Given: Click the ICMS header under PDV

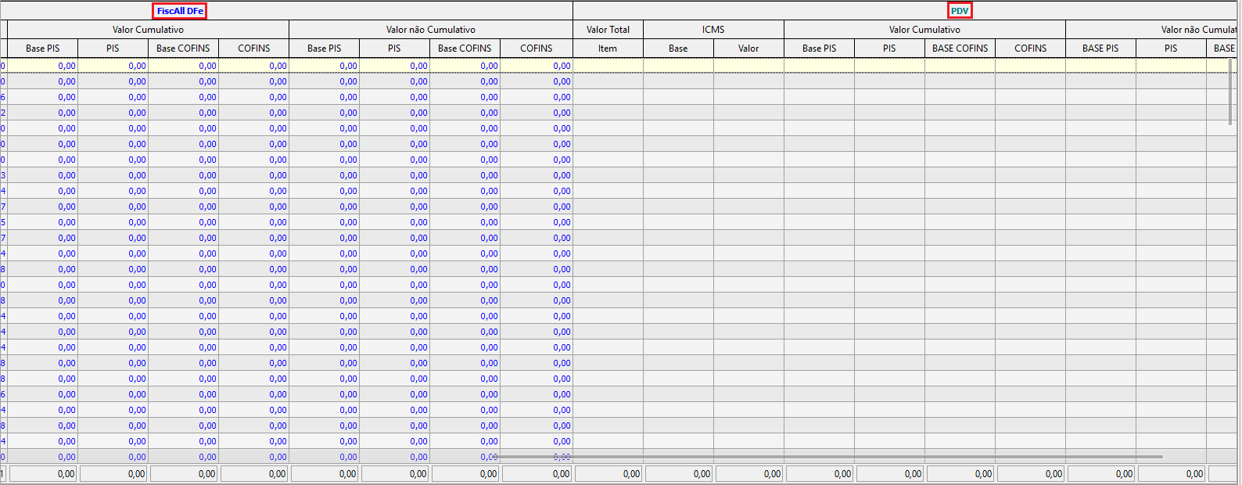Looking at the screenshot, I should 713,30.
